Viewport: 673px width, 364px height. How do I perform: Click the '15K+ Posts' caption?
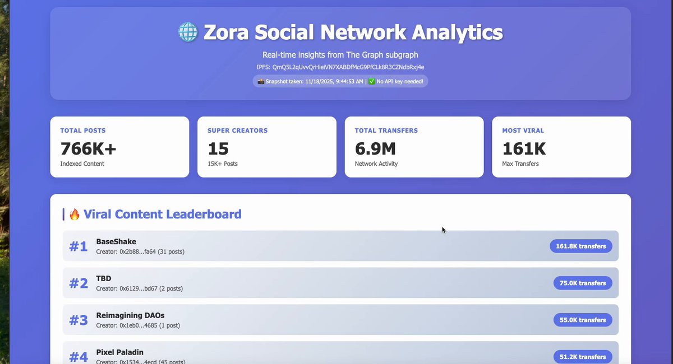point(222,164)
